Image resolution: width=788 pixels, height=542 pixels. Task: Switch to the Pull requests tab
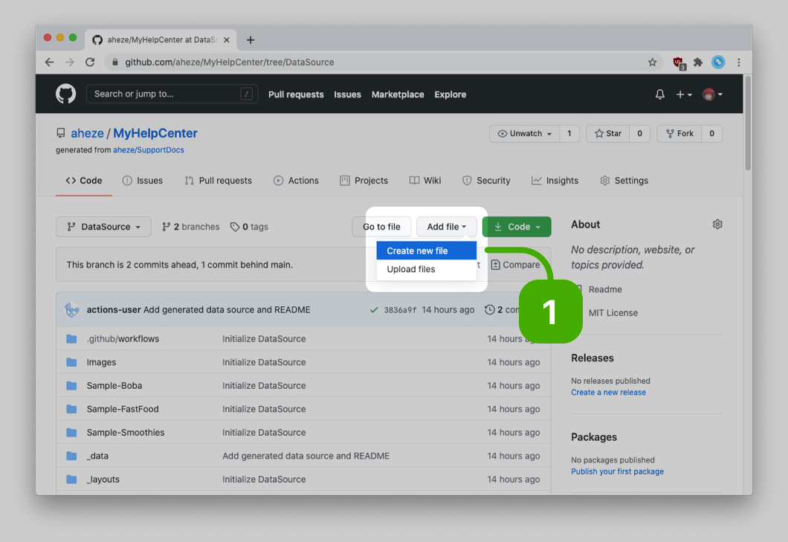click(218, 181)
